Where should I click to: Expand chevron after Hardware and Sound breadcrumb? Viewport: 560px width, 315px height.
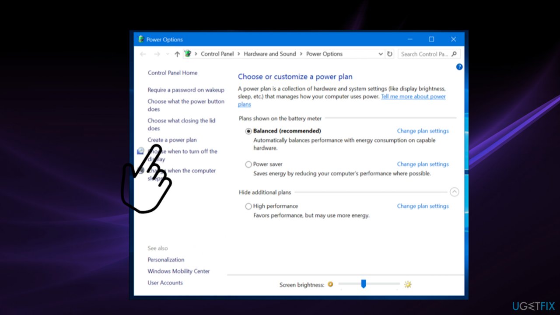click(301, 54)
